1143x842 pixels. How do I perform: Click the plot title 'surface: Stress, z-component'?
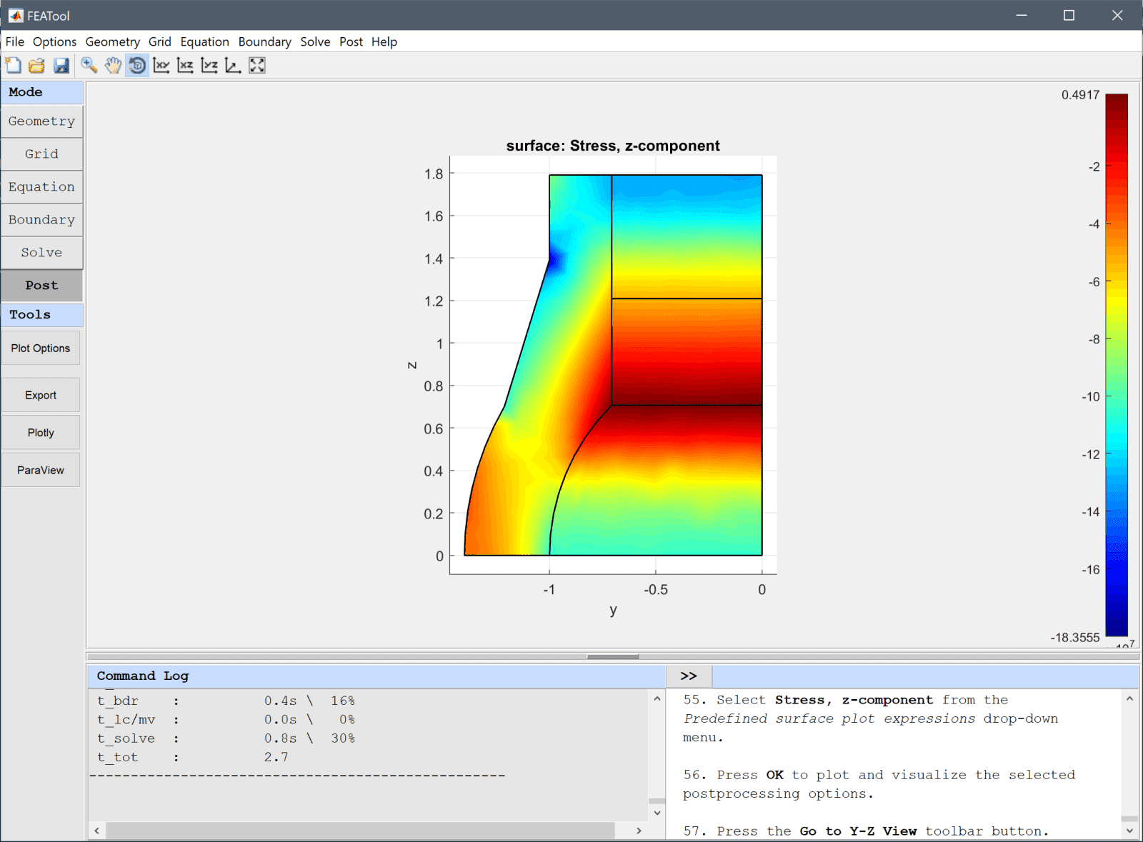(x=613, y=146)
